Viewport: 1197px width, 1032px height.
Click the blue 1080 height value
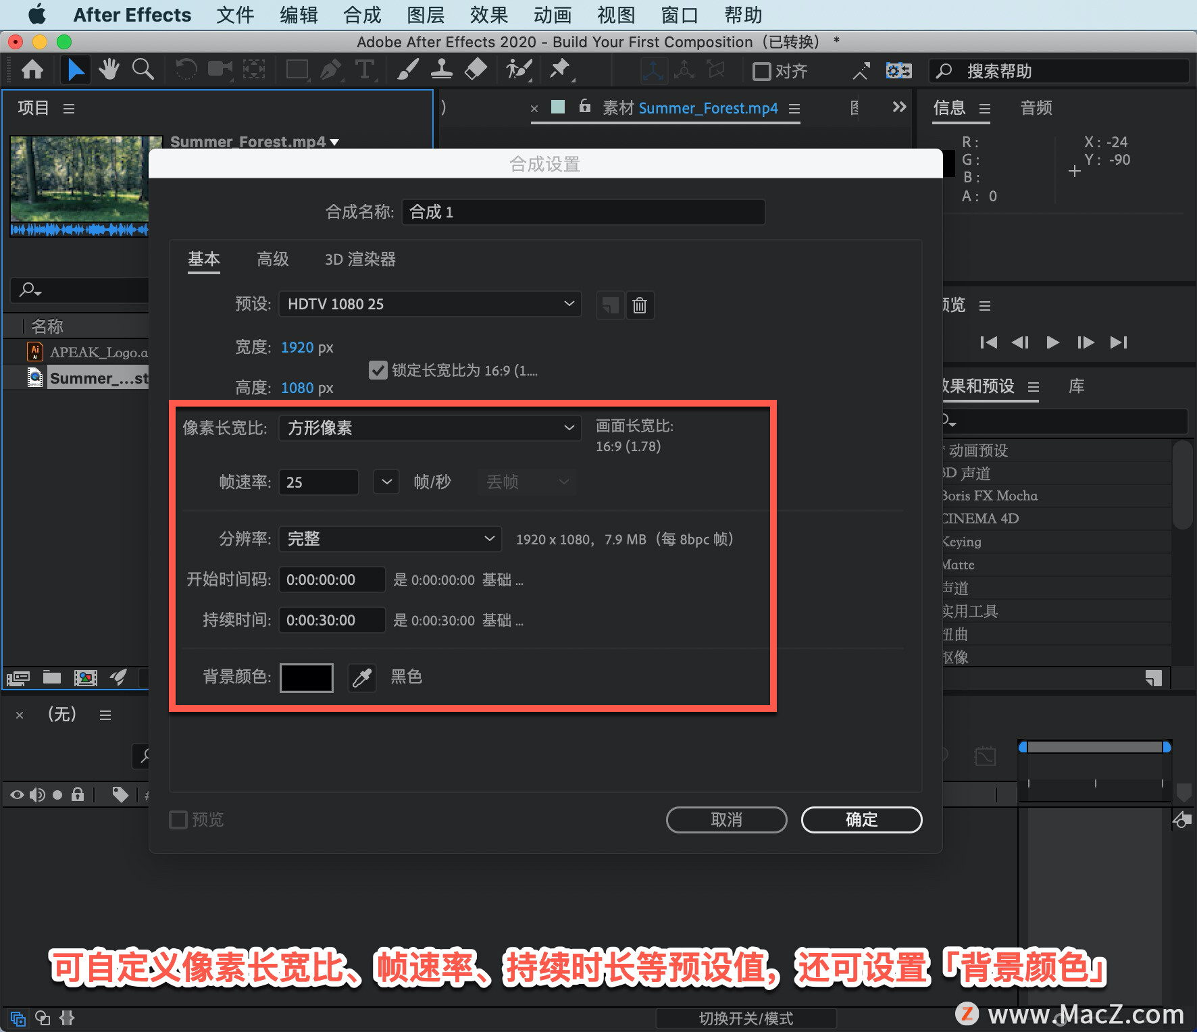coord(297,388)
